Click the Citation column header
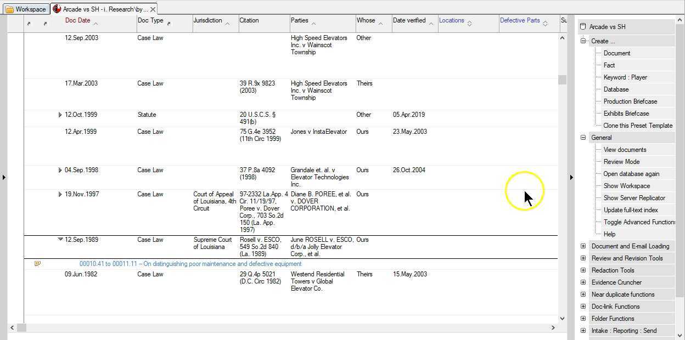Screen dimensions: 685x340 click(249, 20)
